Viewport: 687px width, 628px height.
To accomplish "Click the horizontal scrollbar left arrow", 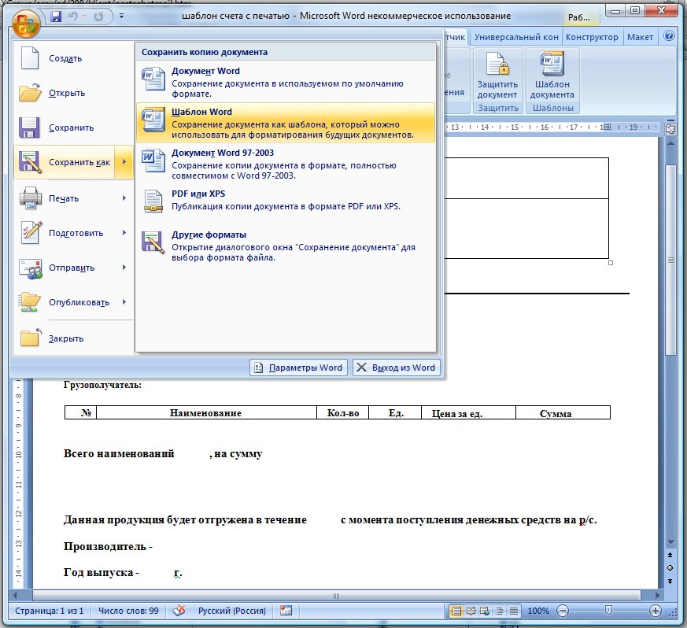I will point(15,596).
